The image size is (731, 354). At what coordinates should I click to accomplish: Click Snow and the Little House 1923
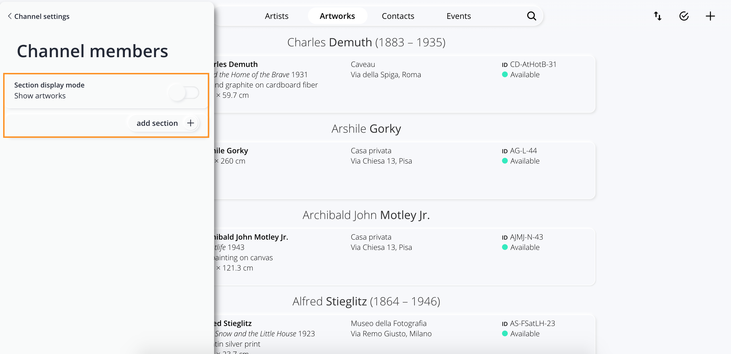click(265, 334)
